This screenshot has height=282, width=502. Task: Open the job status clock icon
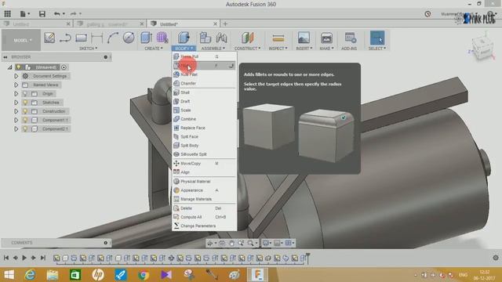point(427,14)
